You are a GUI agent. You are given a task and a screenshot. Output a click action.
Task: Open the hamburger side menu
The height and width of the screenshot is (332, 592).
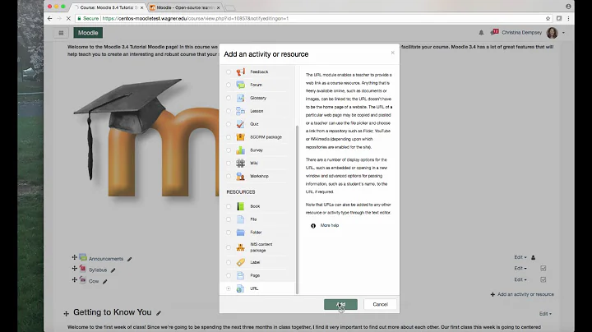click(61, 33)
